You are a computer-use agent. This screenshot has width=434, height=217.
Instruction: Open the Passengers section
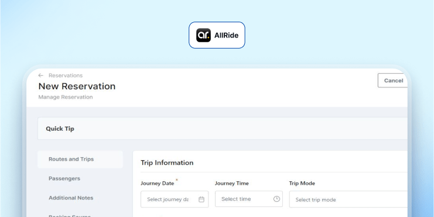tap(64, 178)
